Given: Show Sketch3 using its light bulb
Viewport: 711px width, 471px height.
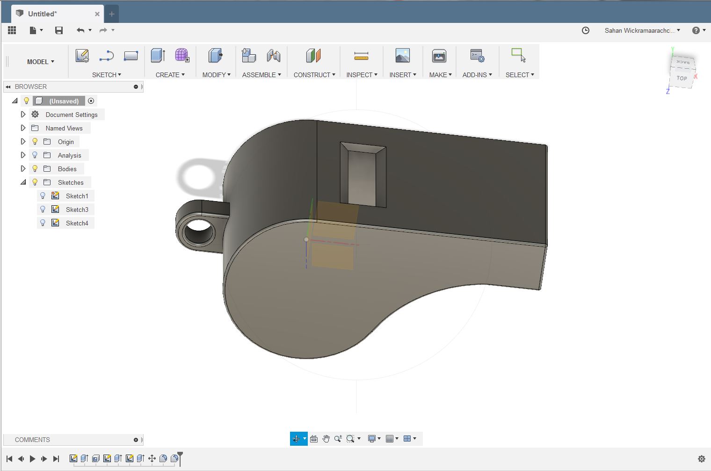Looking at the screenshot, I should coord(43,210).
